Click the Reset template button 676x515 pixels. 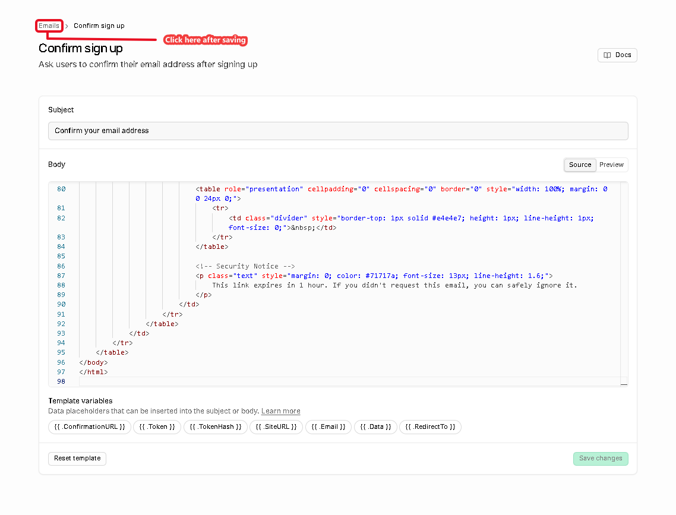pos(77,459)
